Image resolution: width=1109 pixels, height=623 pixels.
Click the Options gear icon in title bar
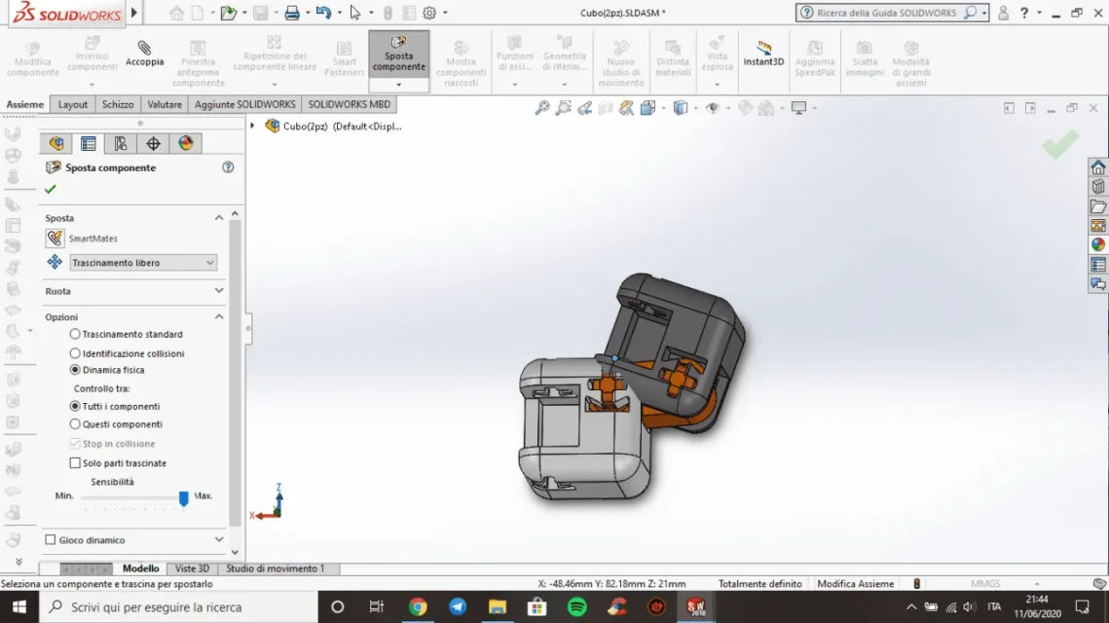click(429, 13)
